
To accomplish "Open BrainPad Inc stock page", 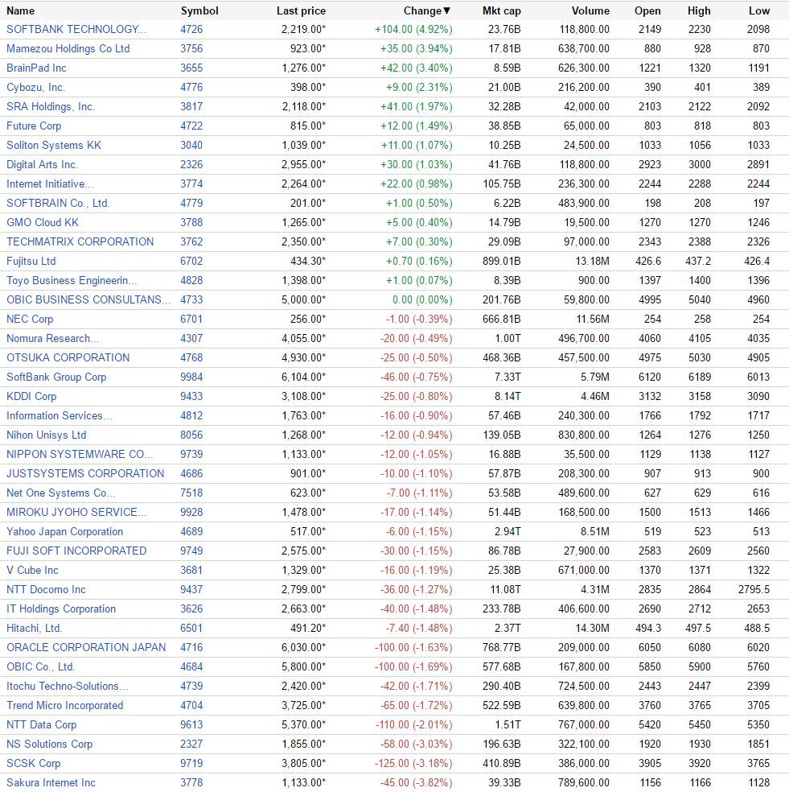I will (36, 68).
